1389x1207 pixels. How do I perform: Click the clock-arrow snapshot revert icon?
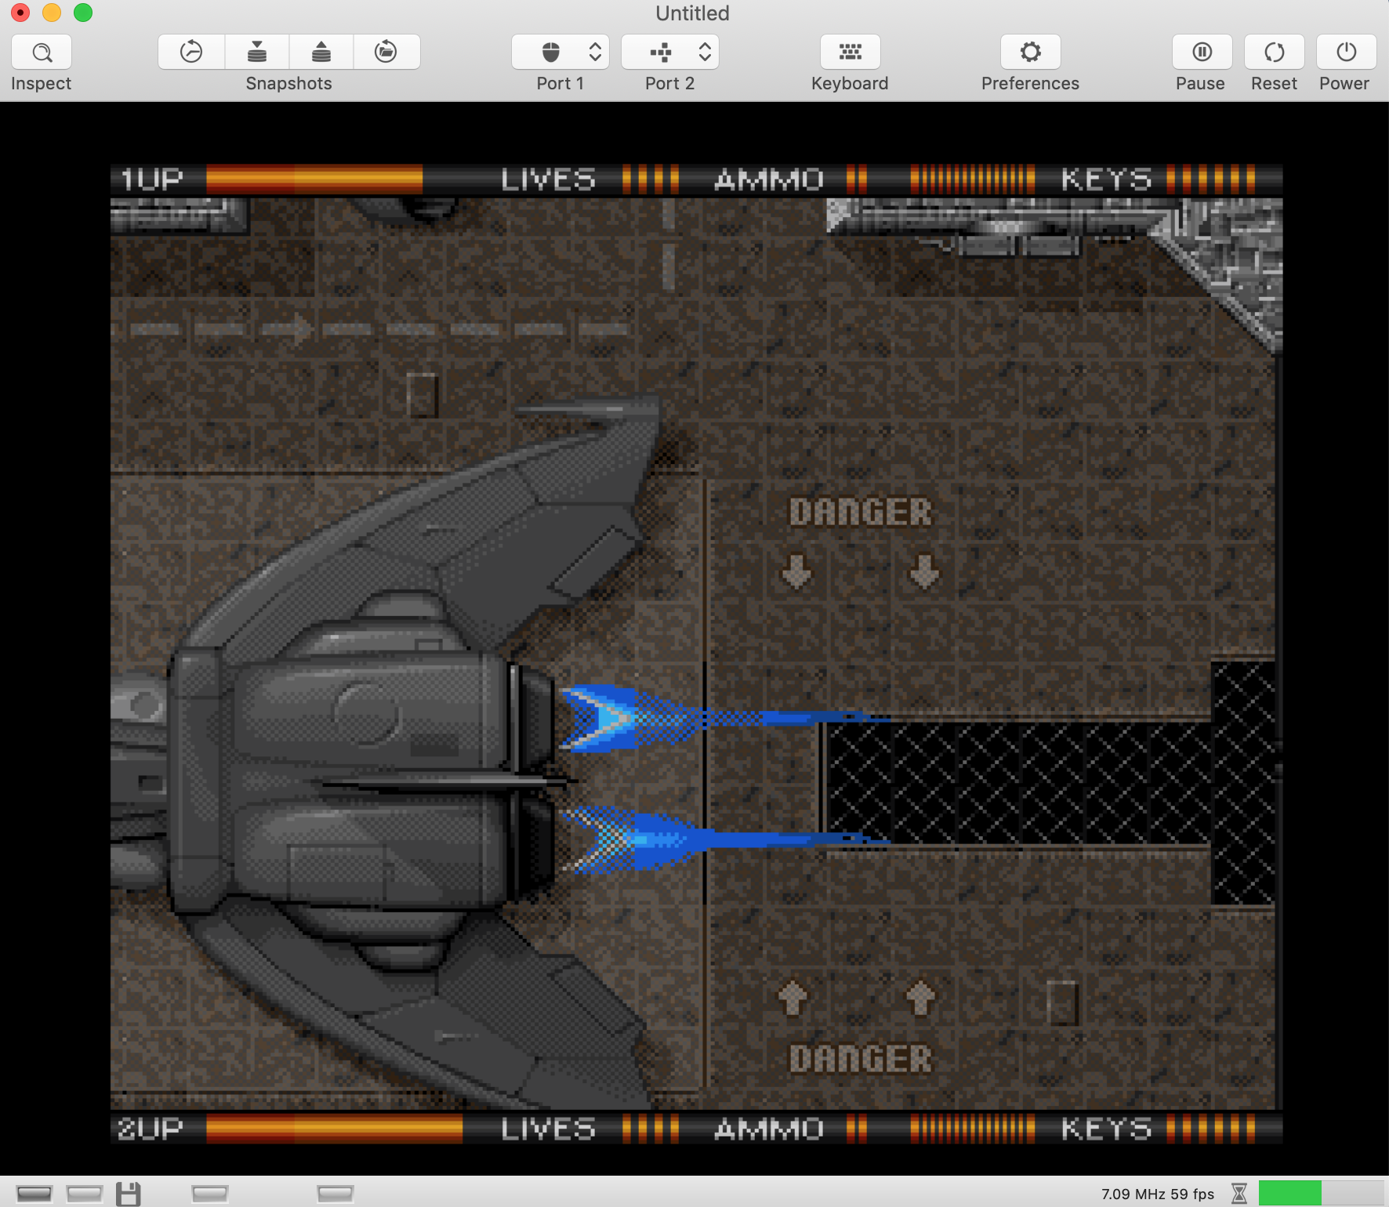pos(191,53)
